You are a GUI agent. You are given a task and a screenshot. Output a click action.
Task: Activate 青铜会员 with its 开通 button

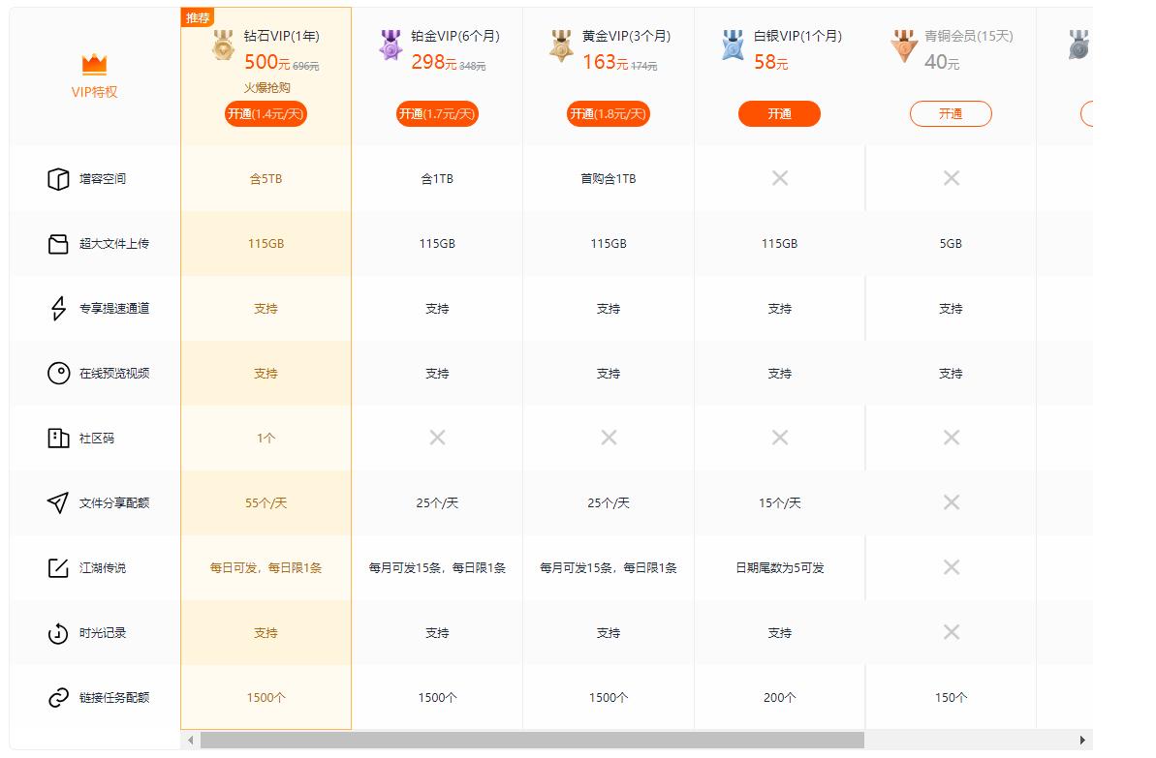[x=951, y=113]
